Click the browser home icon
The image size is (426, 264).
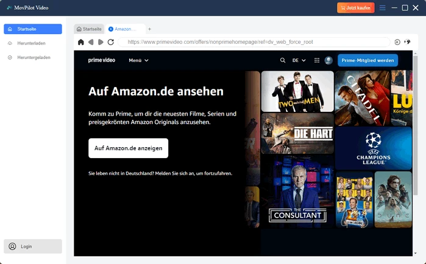click(x=80, y=42)
